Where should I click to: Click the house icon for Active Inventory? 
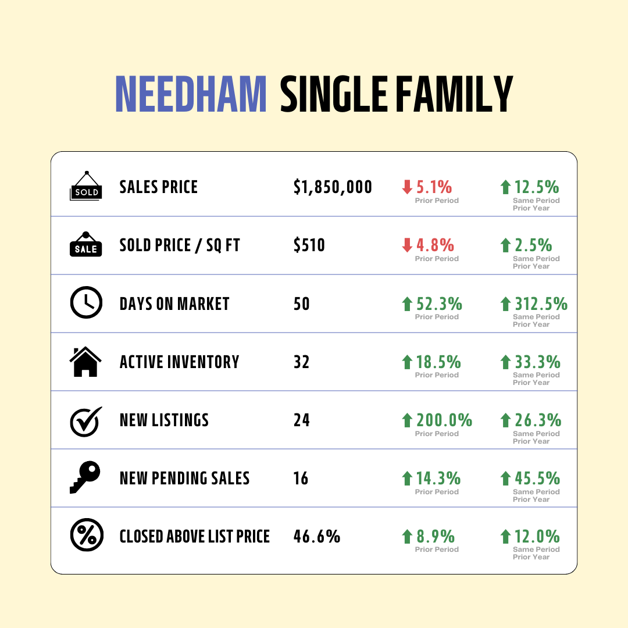click(85, 361)
